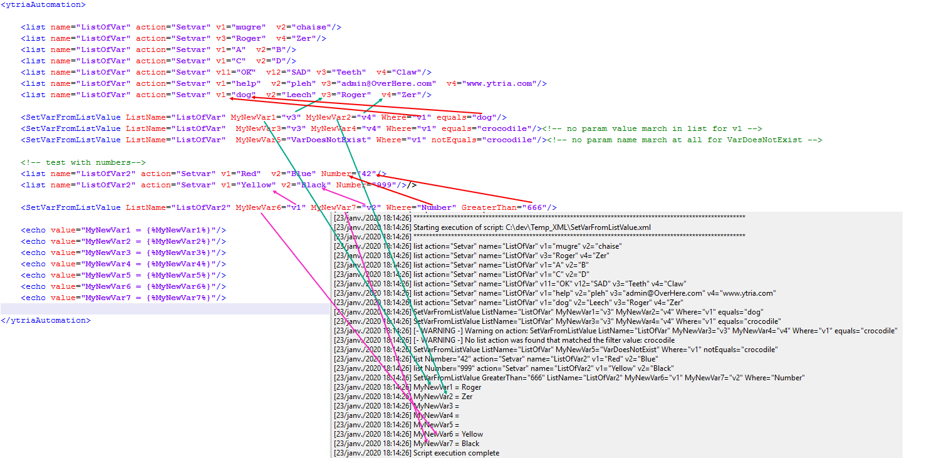949x458 pixels.
Task: Click the opening <ytriaAutomation> tag at top
Action: pyautogui.click(x=43, y=4)
